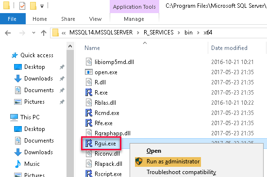Click the Forward navigation arrow

(22, 32)
